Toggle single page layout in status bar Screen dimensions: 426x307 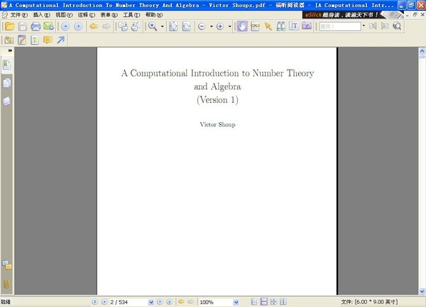pyautogui.click(x=254, y=302)
